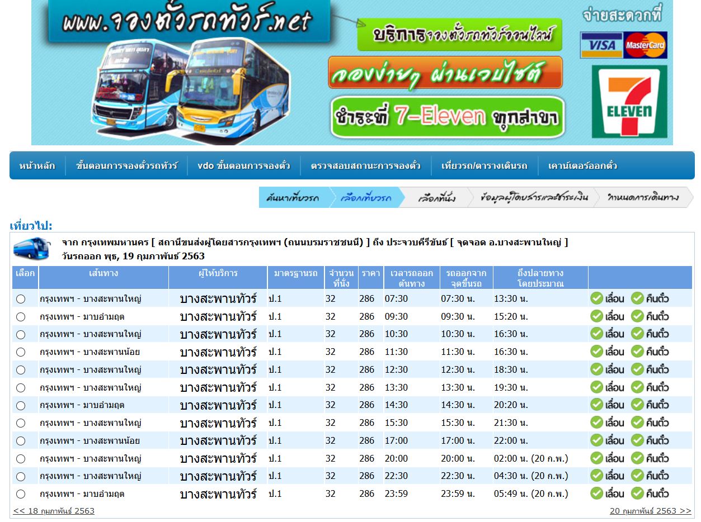Click the คืนตั๋ว check icon in the 22:30 row
The width and height of the screenshot is (701, 522).
[x=637, y=476]
